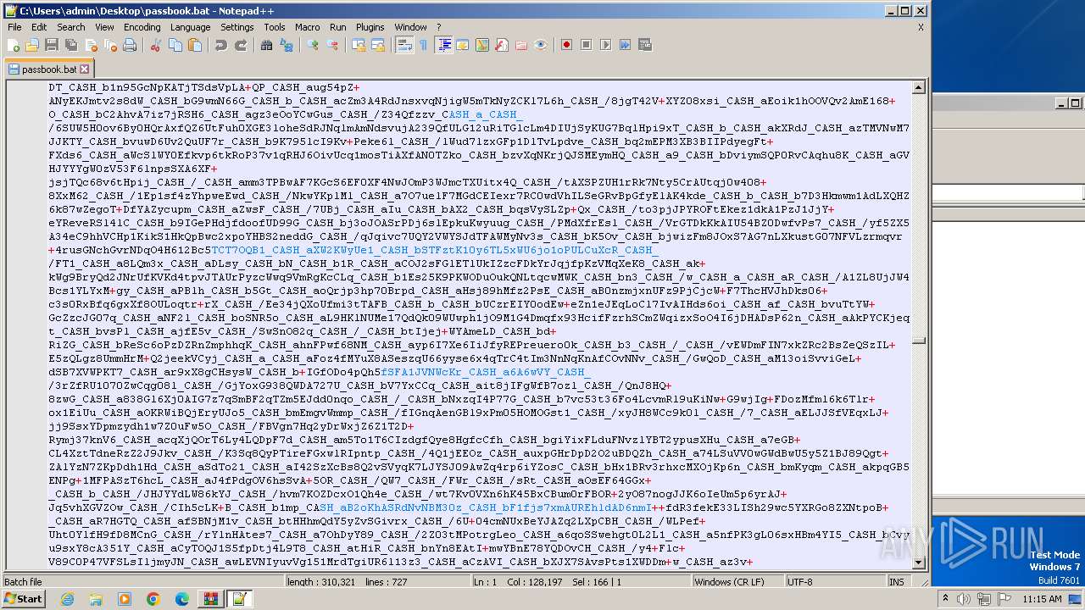Play back the recorded macro
Image resolution: width=1085 pixels, height=610 pixels.
pos(605,45)
